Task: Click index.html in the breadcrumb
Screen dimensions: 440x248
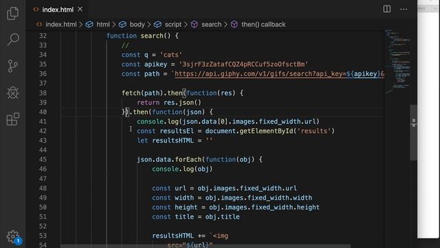Action: coord(61,25)
